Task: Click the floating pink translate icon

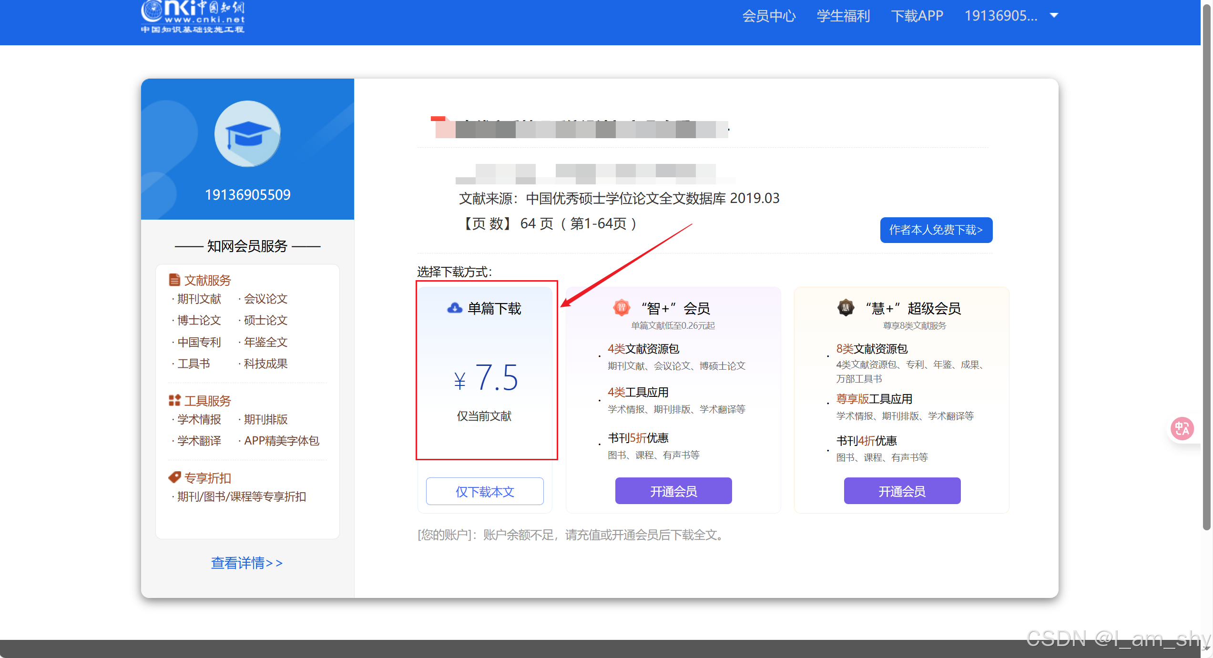Action: tap(1182, 429)
